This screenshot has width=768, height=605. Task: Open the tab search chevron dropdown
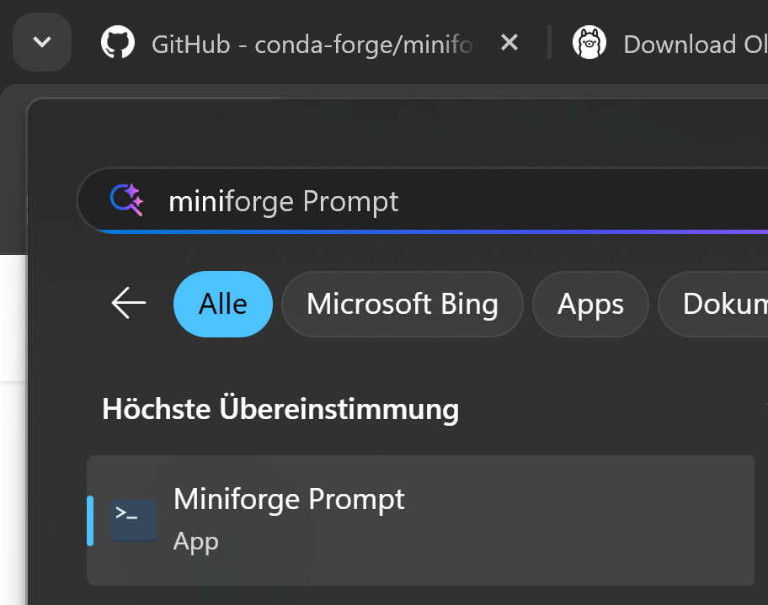[x=42, y=42]
